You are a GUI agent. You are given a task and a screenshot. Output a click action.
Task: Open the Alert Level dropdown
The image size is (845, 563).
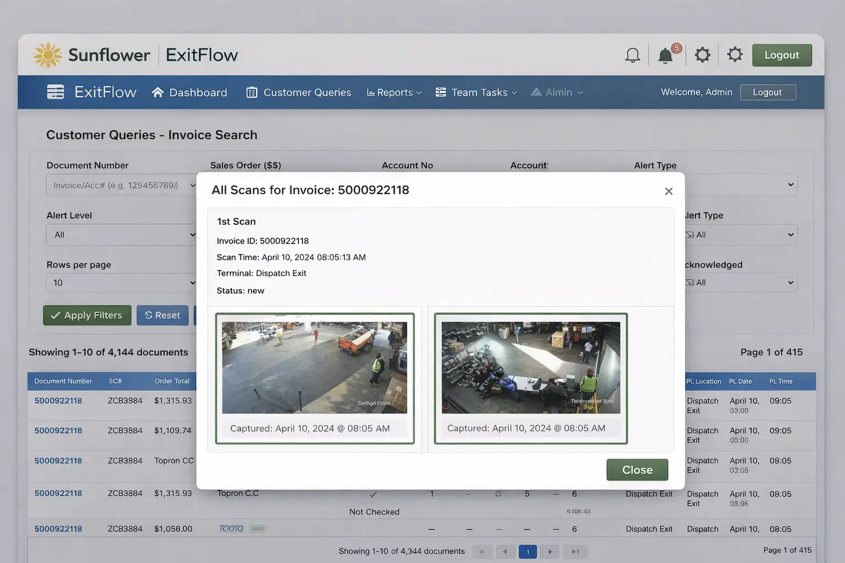tap(122, 235)
